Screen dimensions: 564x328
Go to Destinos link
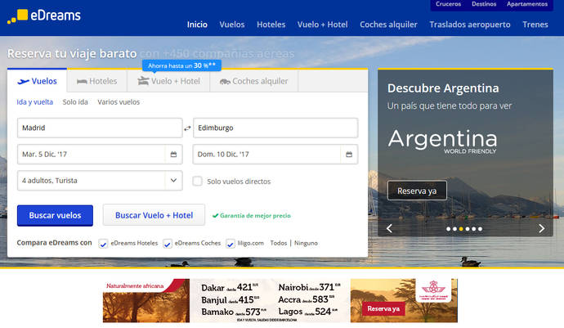coord(484,4)
